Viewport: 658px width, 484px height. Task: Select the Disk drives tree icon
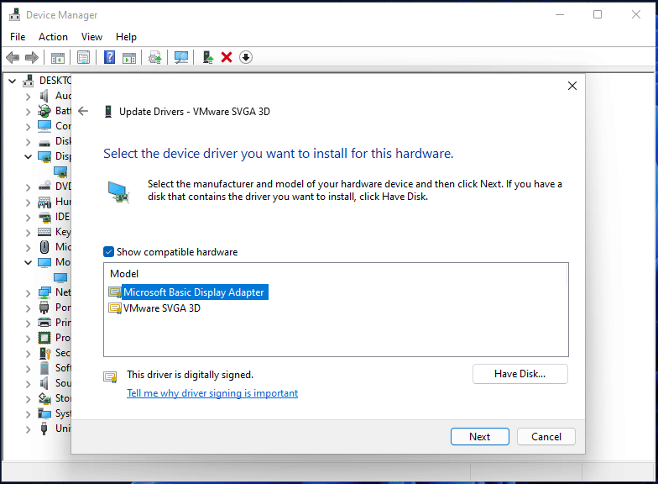44,141
